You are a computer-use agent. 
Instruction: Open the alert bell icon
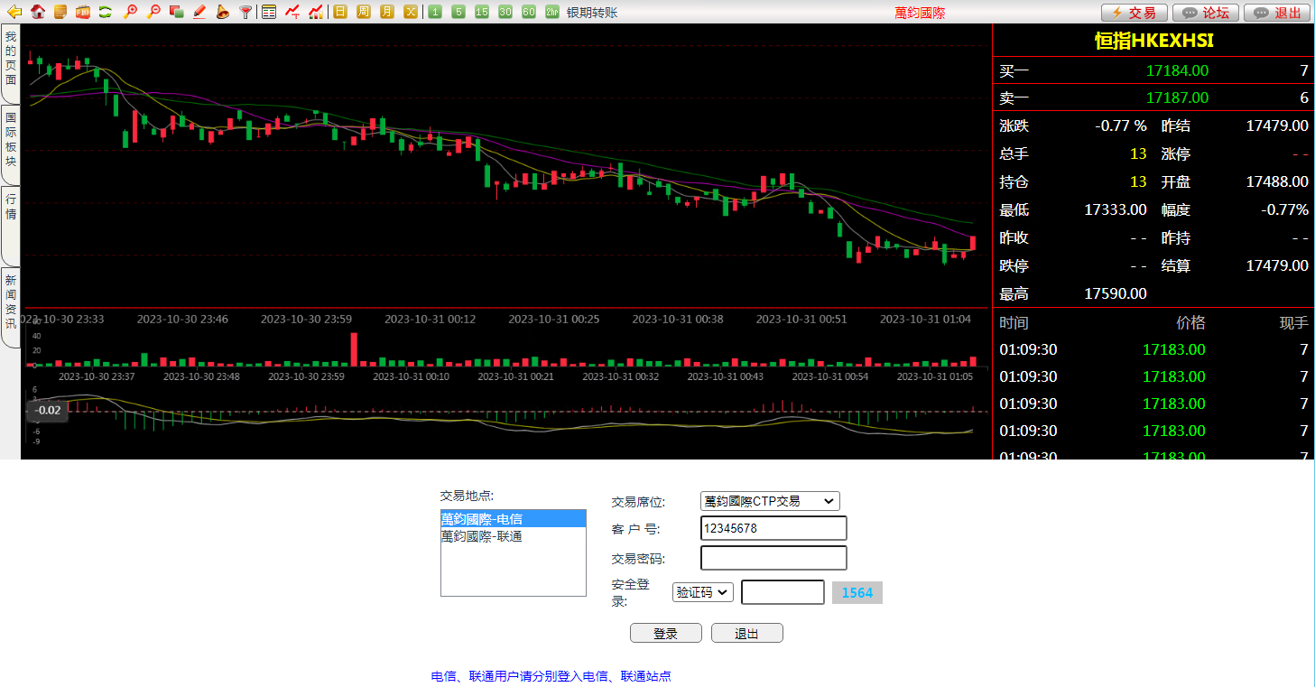[222, 12]
